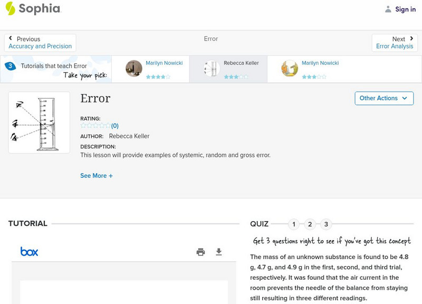422x304 pixels.
Task: Go to Error Analysis lesson
Action: click(395, 46)
